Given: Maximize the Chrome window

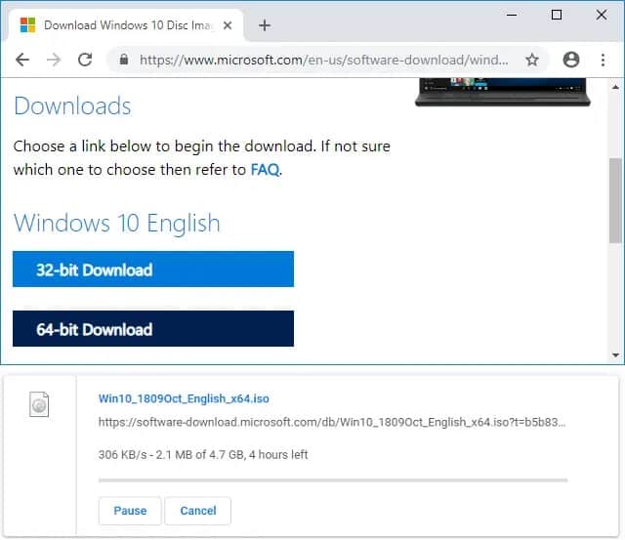Looking at the screenshot, I should click(557, 16).
